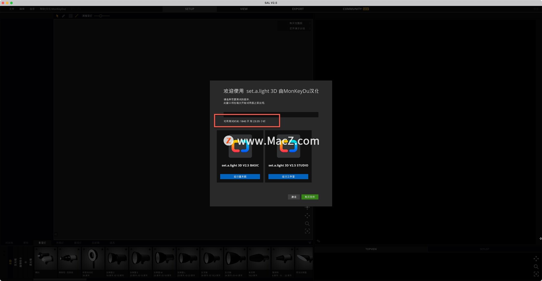Select the 反射器 L thumbnail
The width and height of the screenshot is (542, 281).
tap(188, 258)
